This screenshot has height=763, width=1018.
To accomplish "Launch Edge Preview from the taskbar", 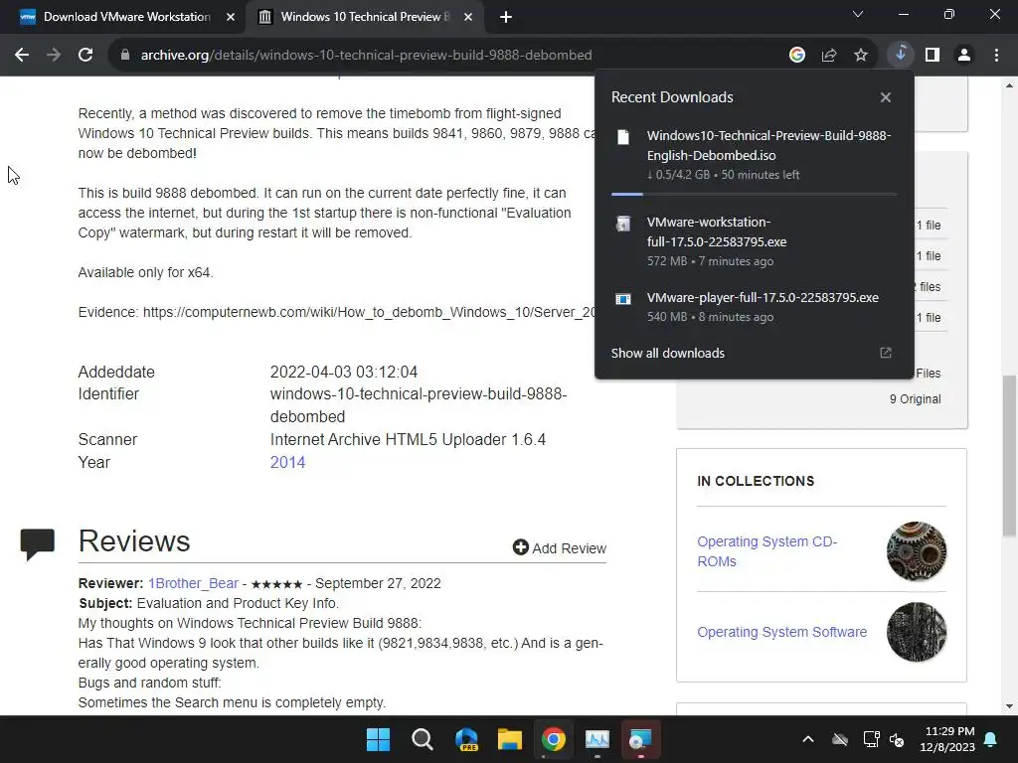I will click(x=466, y=739).
